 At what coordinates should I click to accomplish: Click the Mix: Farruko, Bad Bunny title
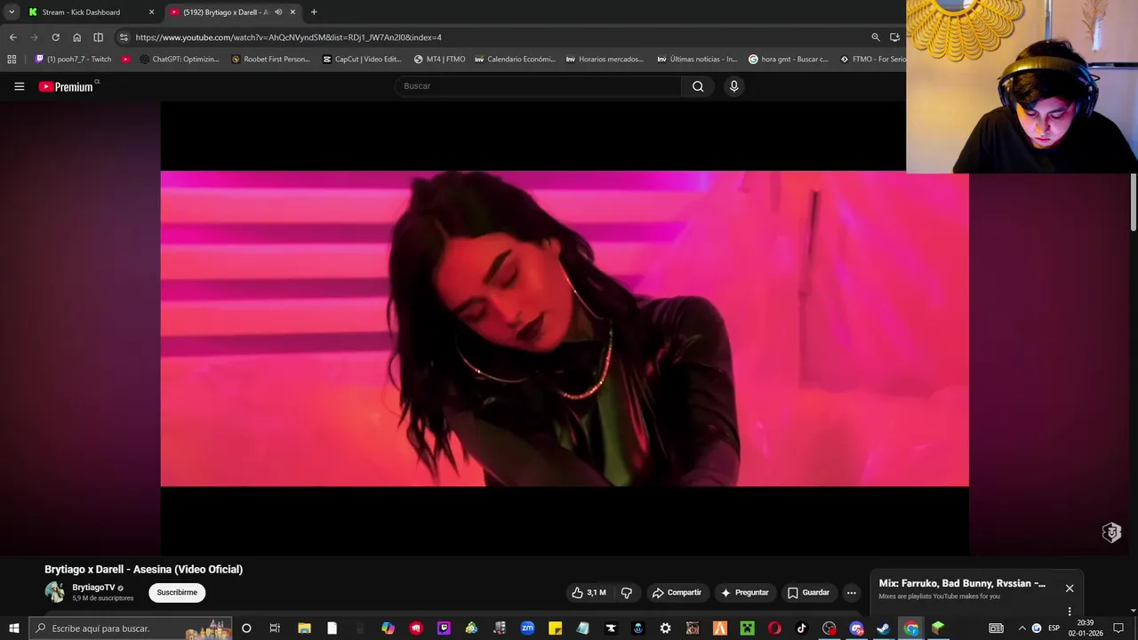point(962,583)
